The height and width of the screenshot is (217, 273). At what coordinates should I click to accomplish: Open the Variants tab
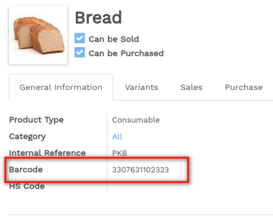[142, 87]
